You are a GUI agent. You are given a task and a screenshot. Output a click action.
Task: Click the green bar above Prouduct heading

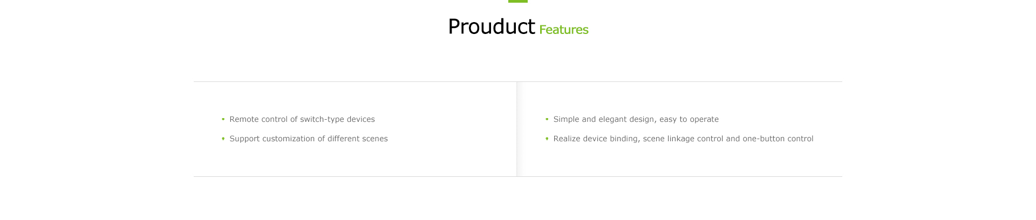coord(518,1)
